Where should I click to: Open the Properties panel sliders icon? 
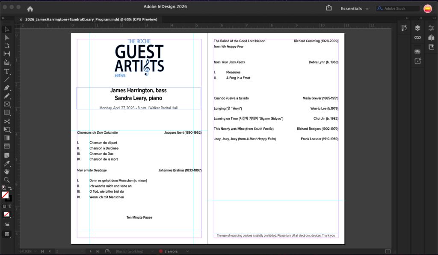431,28
